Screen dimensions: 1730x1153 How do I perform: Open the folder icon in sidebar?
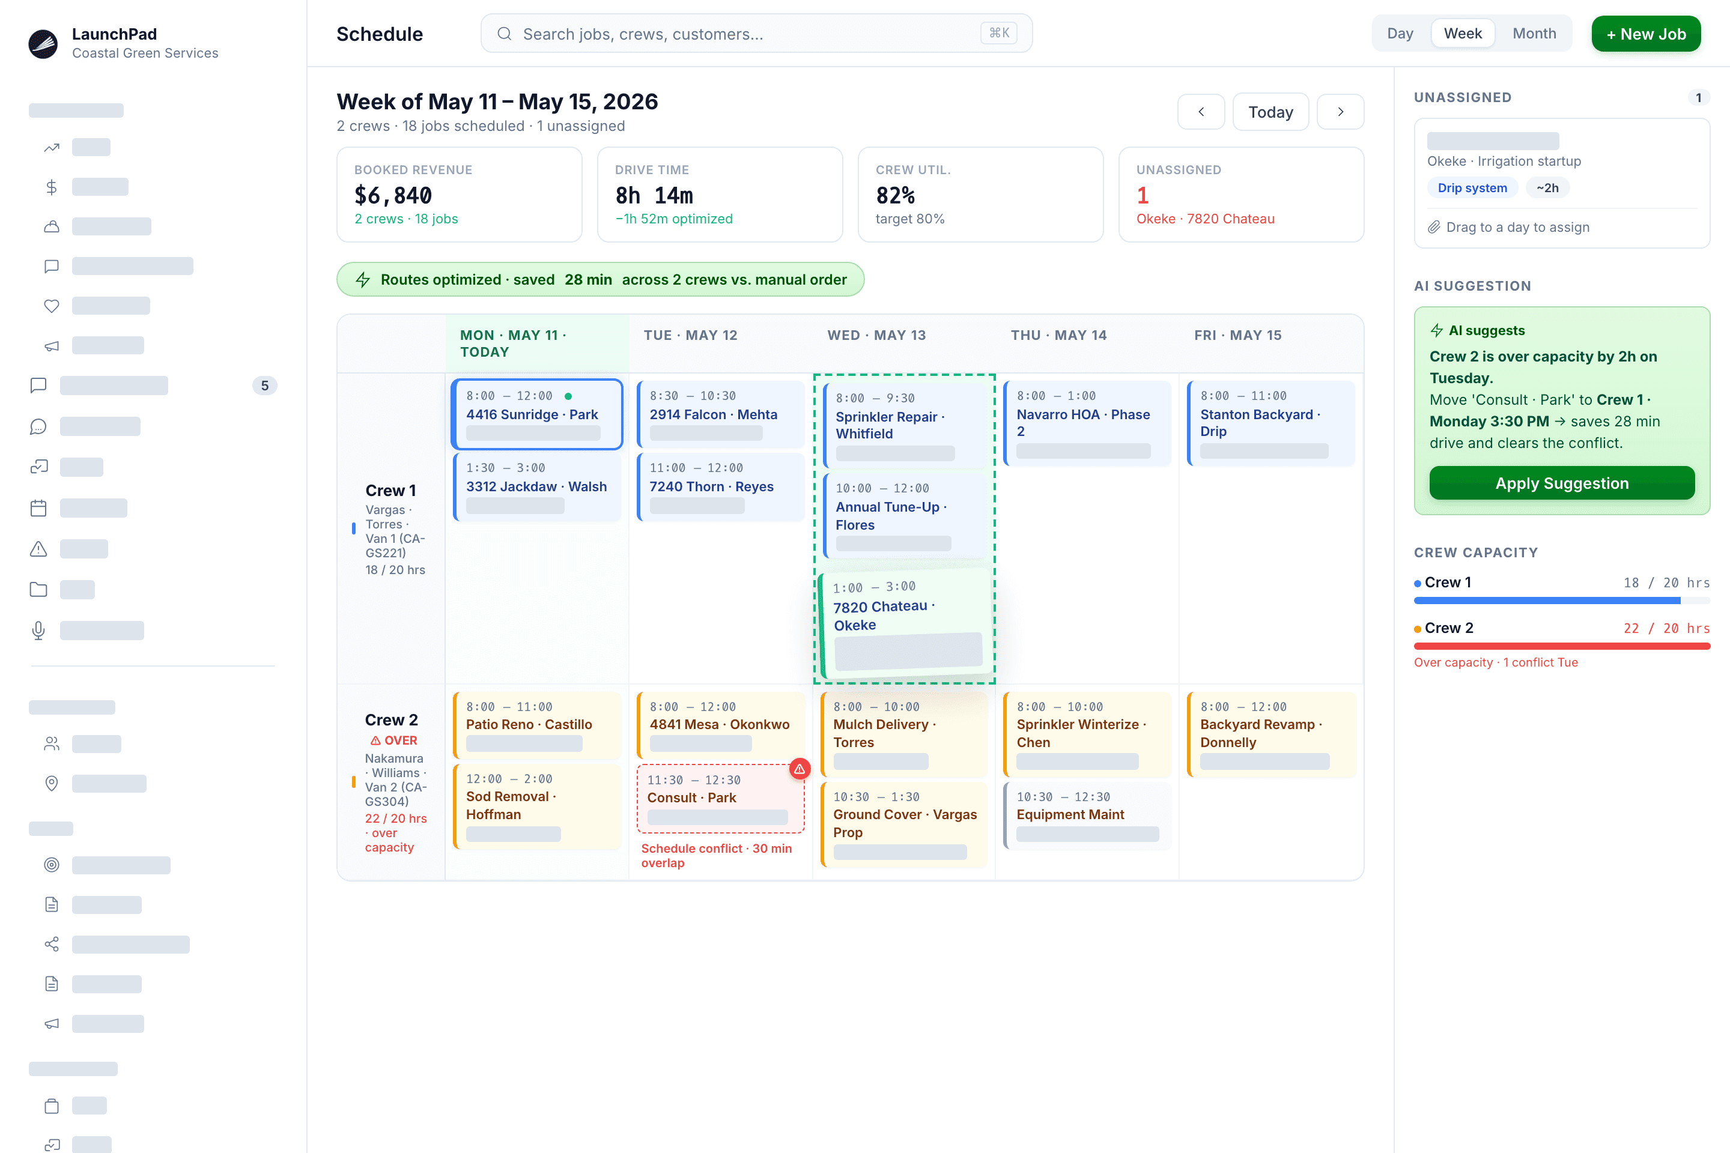38,590
